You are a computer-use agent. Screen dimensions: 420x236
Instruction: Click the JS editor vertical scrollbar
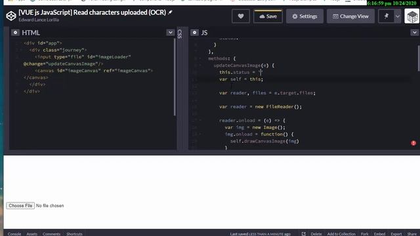(419, 58)
